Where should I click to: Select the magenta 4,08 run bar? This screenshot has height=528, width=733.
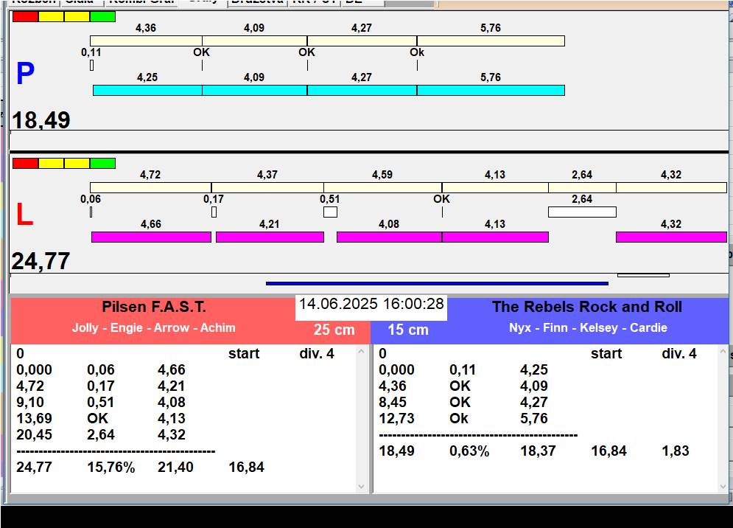click(389, 237)
